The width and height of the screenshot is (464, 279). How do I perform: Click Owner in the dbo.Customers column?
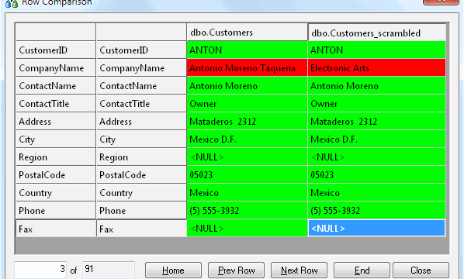pyautogui.click(x=247, y=103)
